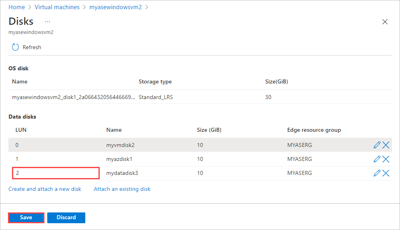Click size 10 in the myvmdisk2 row
This screenshot has width=400, height=230.
coord(200,145)
